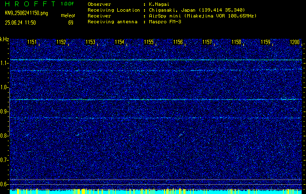Screen dimensions: 306x194
Task: Click the kHz axis unit label
Action: click(x=4, y=39)
